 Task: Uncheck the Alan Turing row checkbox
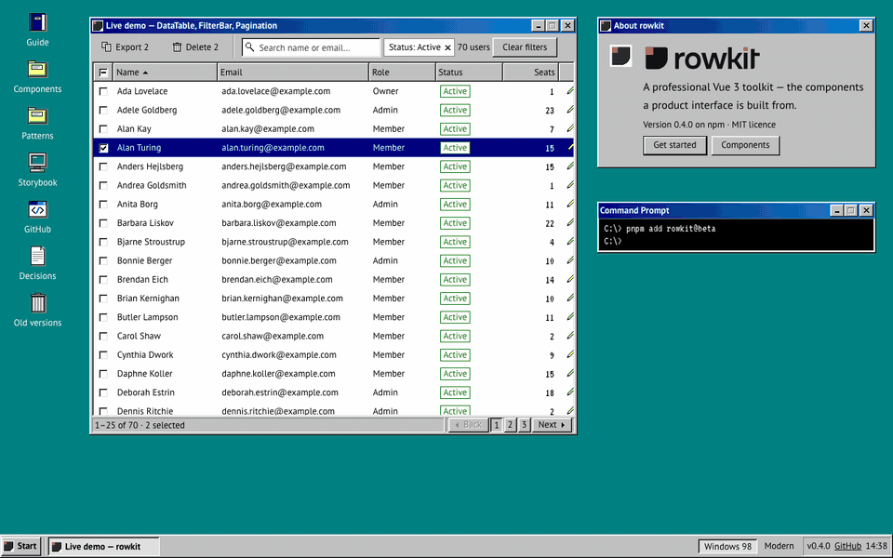[103, 148]
